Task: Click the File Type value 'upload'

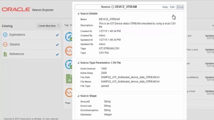Action: [x=105, y=86]
